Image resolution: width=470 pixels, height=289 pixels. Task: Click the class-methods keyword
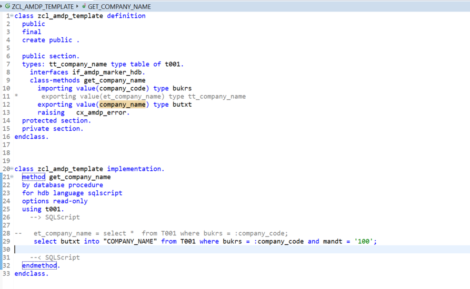(55, 80)
